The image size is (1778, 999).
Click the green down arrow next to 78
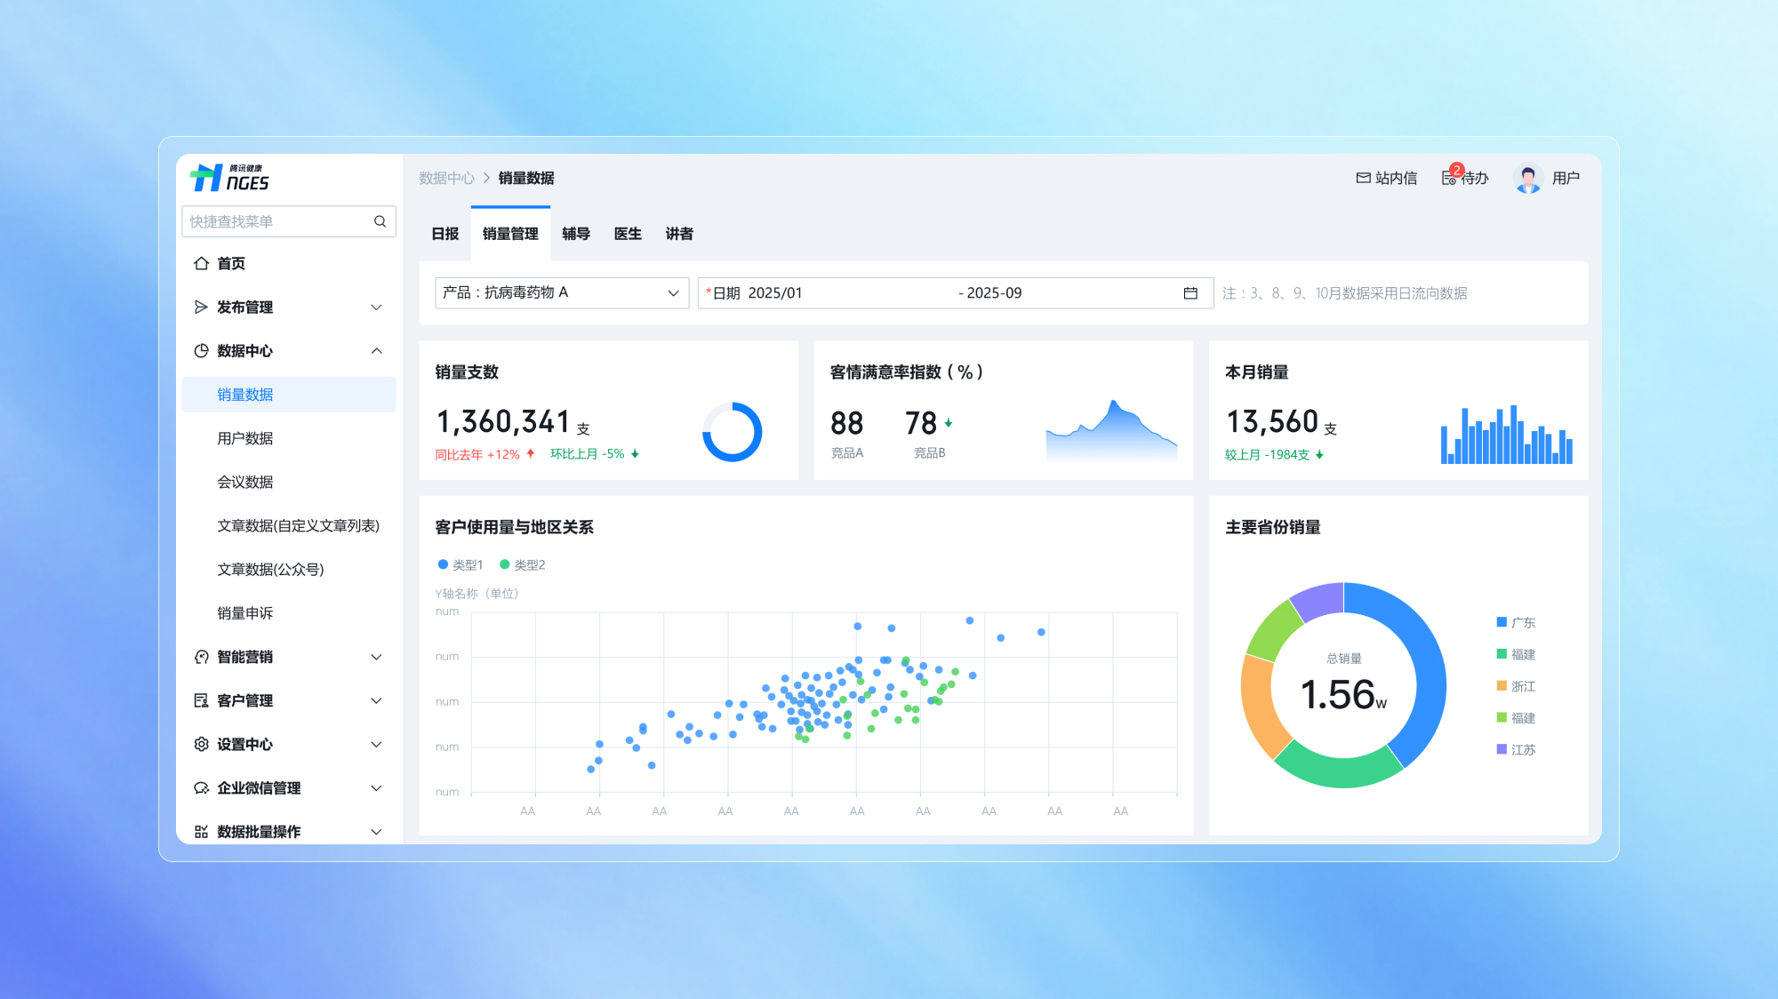(x=949, y=423)
